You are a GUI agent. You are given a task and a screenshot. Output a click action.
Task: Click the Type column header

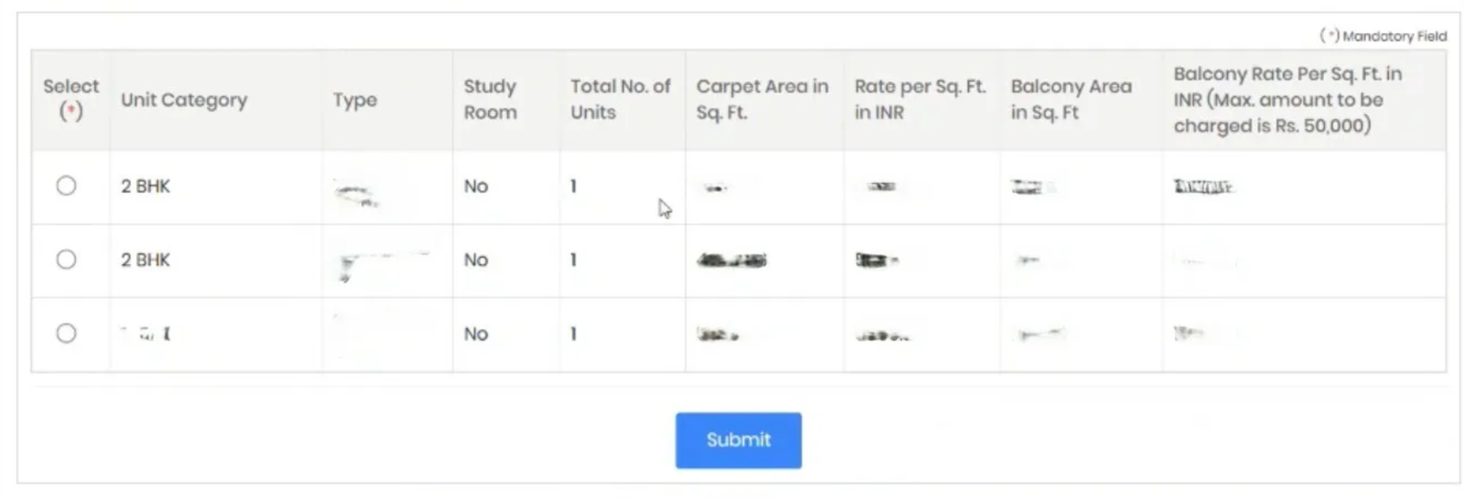click(355, 100)
